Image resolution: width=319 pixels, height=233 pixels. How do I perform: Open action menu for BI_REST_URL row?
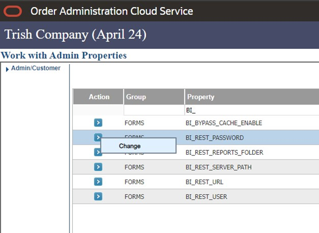pos(98,181)
